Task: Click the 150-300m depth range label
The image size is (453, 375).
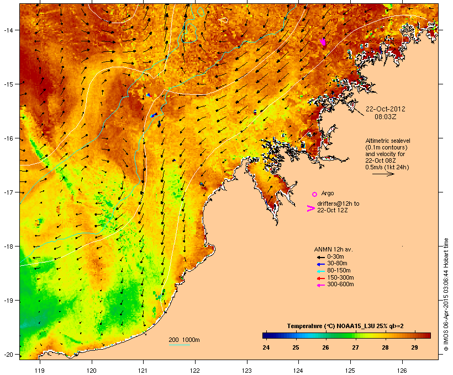Action: click(x=340, y=278)
